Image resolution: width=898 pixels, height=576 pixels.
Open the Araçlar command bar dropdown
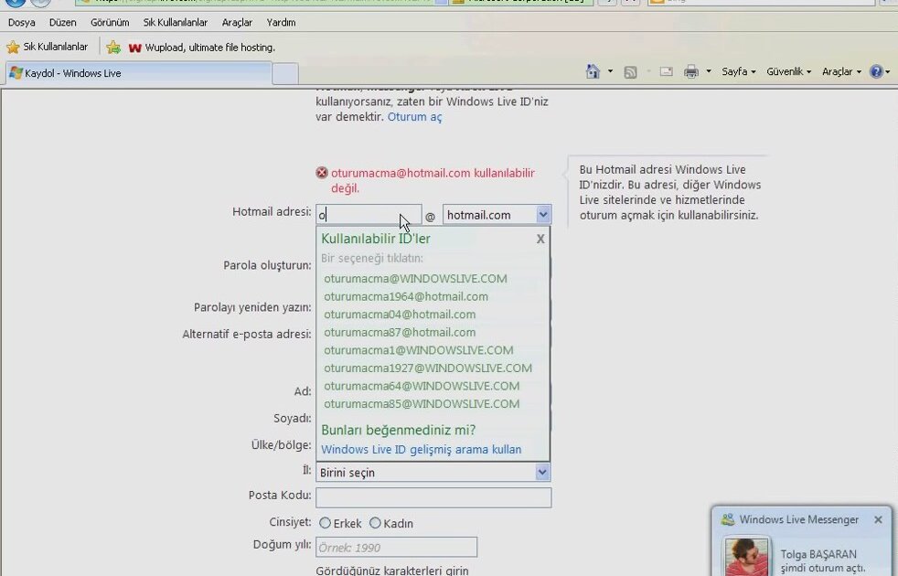tap(841, 71)
